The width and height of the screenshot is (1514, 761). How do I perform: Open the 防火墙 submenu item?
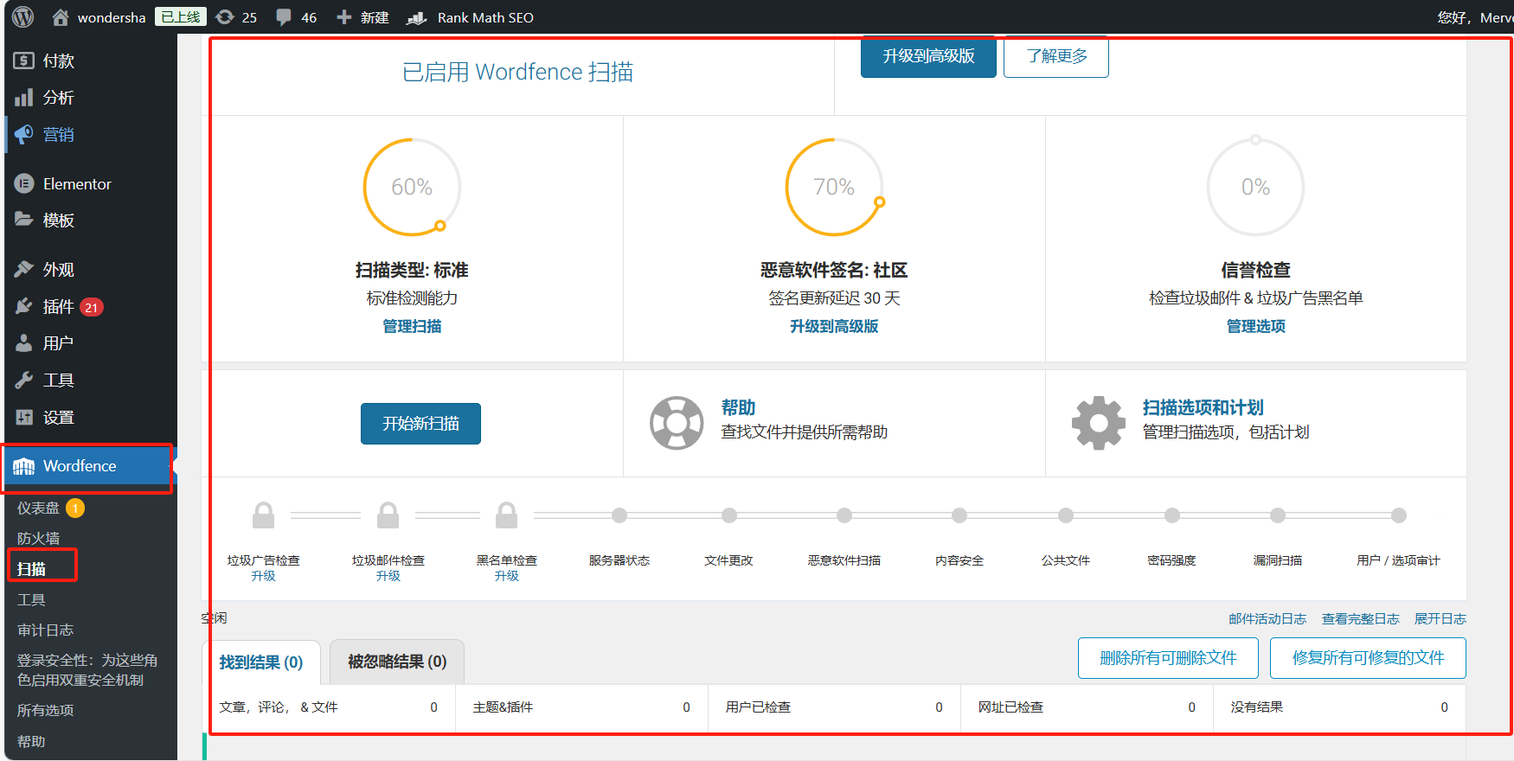pos(39,538)
